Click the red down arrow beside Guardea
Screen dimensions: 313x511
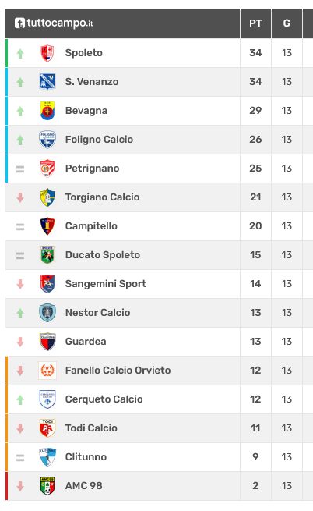pyautogui.click(x=20, y=342)
